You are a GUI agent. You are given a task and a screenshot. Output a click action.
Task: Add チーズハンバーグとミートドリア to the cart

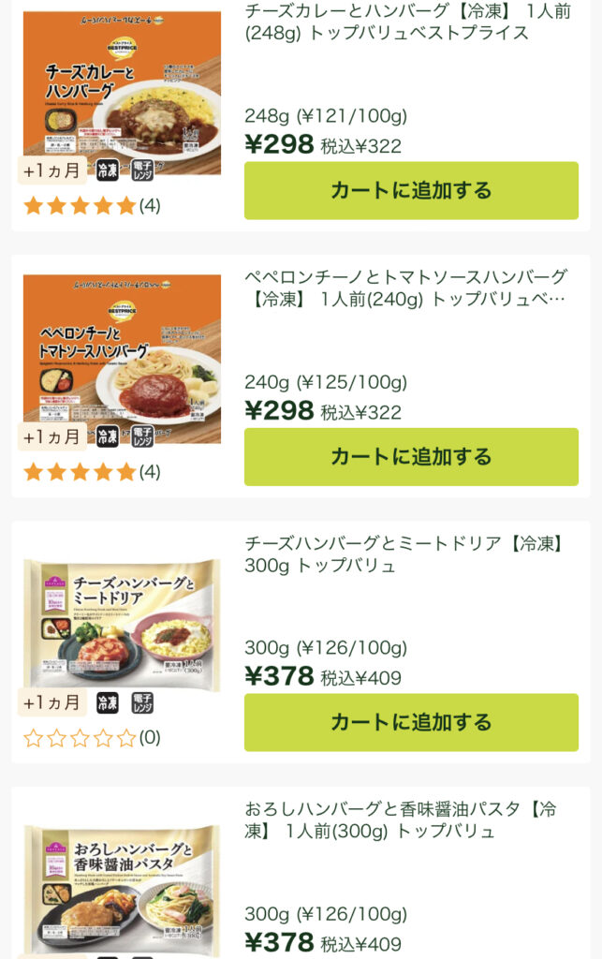click(412, 721)
